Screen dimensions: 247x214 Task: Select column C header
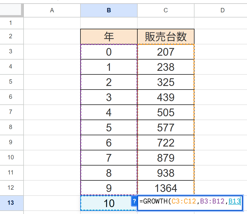166,10
